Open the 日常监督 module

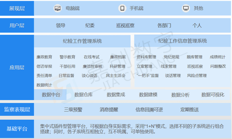point(67,76)
